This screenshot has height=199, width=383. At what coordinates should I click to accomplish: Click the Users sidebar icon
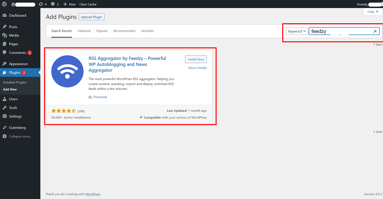tap(5, 99)
